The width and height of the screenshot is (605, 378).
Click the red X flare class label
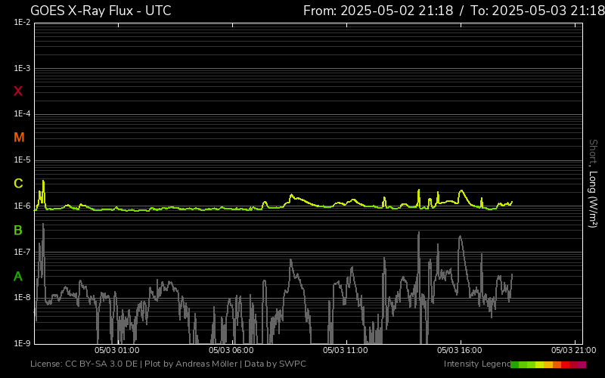pos(18,91)
